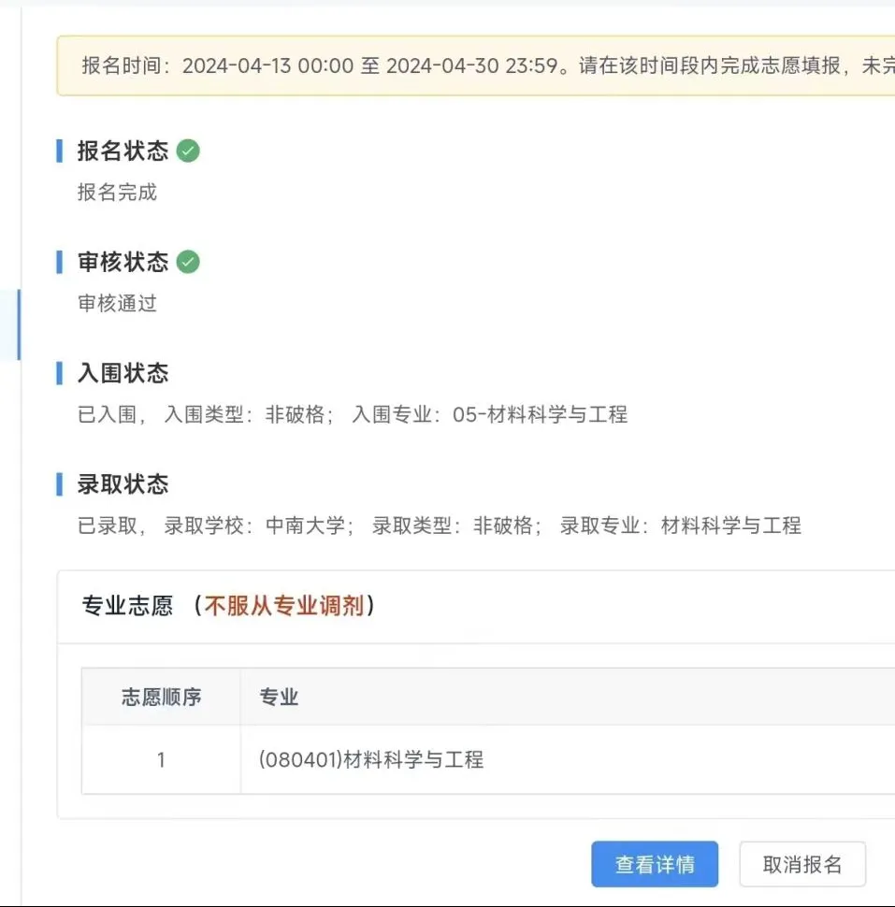The height and width of the screenshot is (907, 895).
Task: Click the highlighted blue sidebar item on left edge
Action: click(10, 325)
